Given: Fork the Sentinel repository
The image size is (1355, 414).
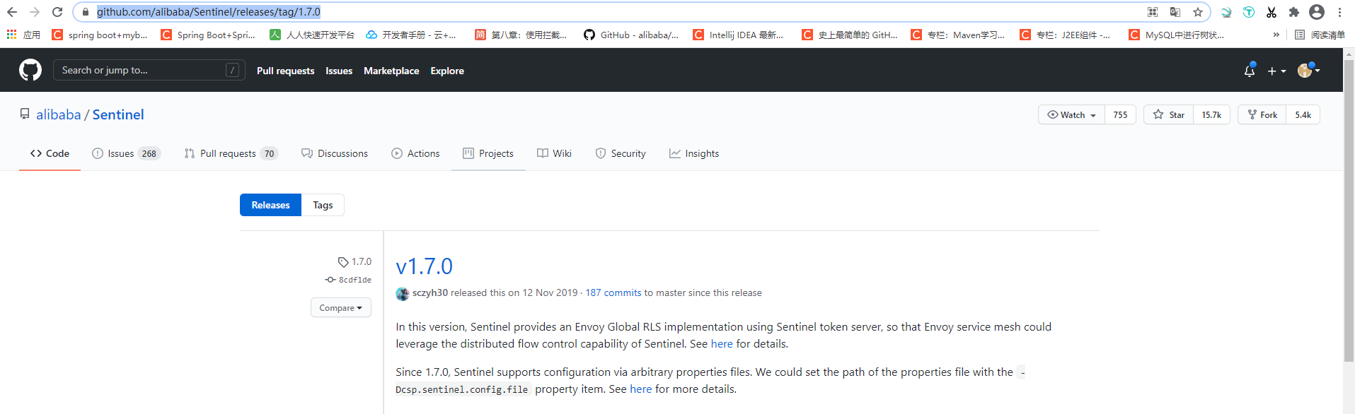Looking at the screenshot, I should point(1262,114).
